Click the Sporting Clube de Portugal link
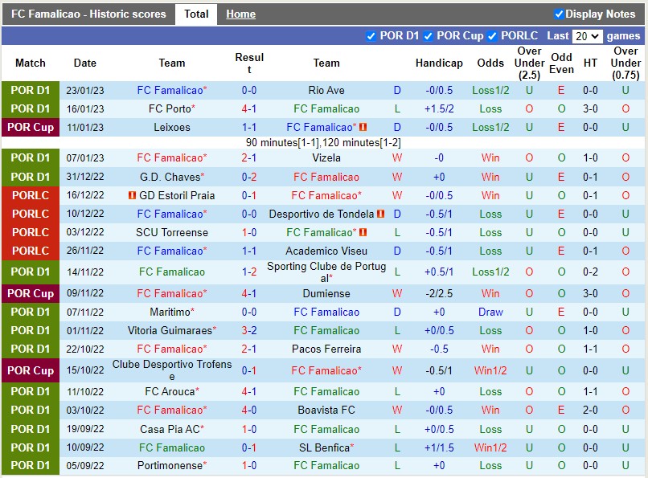This screenshot has height=478, width=648. (x=326, y=271)
